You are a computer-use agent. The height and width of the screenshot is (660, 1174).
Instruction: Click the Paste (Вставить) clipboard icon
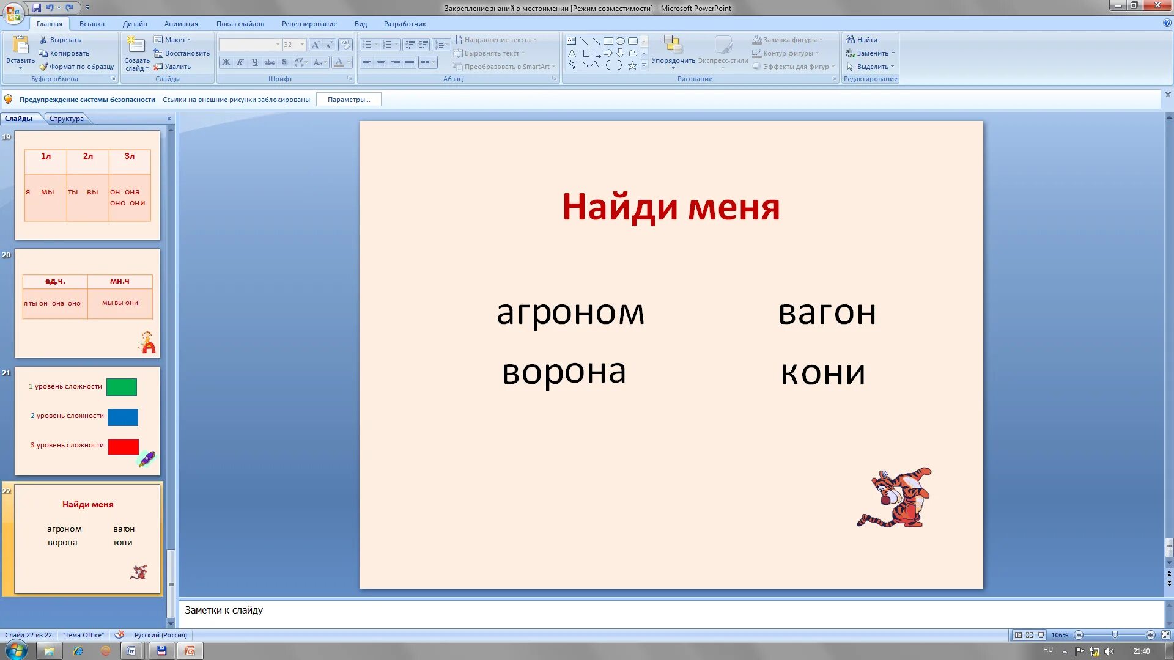point(20,45)
